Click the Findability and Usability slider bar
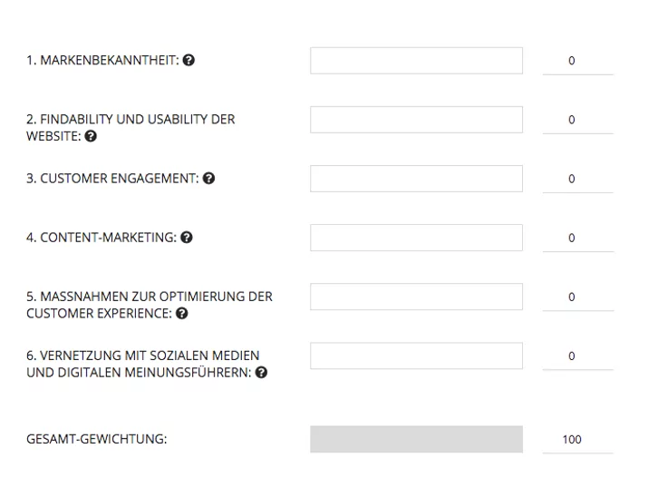 416,120
